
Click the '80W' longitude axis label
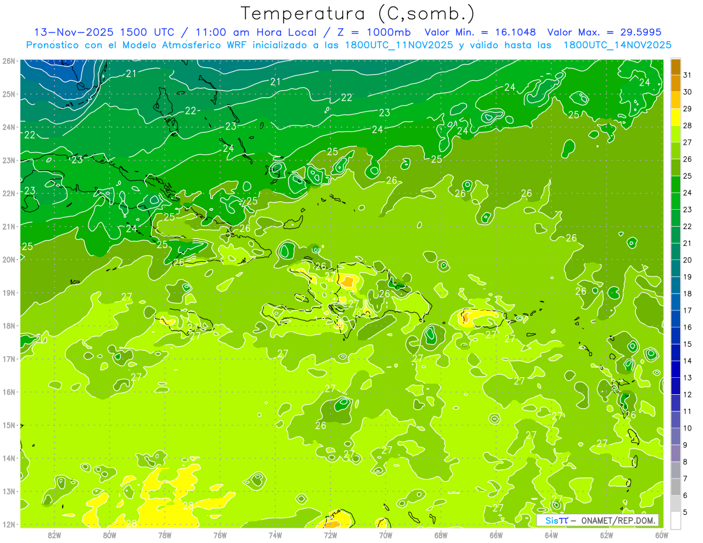[x=110, y=535]
